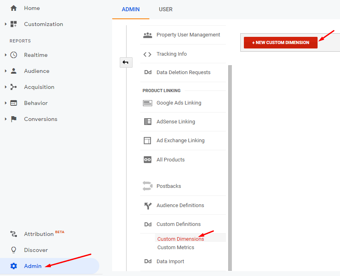This screenshot has width=340, height=276.
Task: Click the Google Ads Linking icon
Action: 147,103
